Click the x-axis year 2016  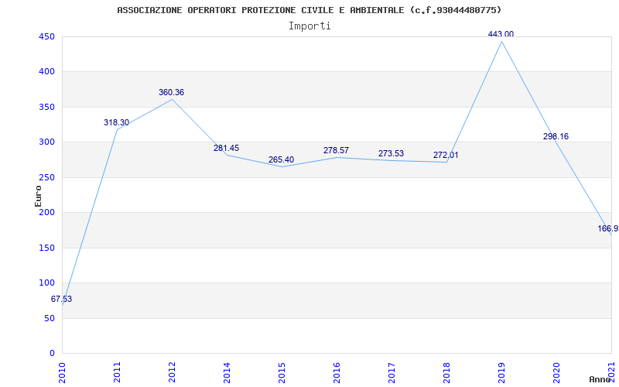(337, 372)
